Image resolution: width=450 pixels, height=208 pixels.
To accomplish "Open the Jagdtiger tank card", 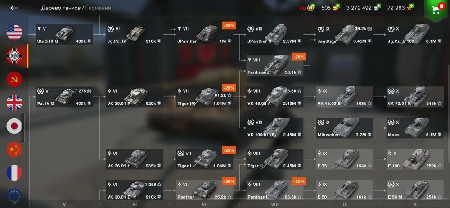I will click(345, 35).
